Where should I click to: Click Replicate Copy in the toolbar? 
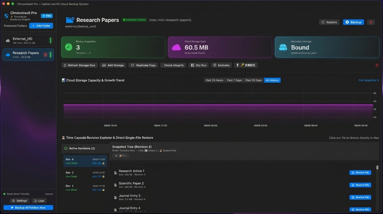143,65
